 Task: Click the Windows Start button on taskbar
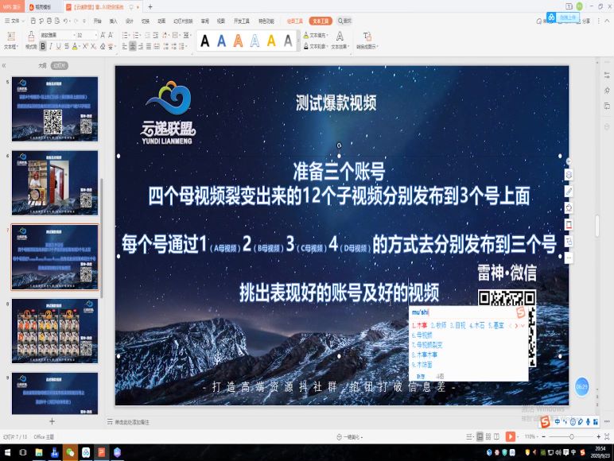click(7, 452)
